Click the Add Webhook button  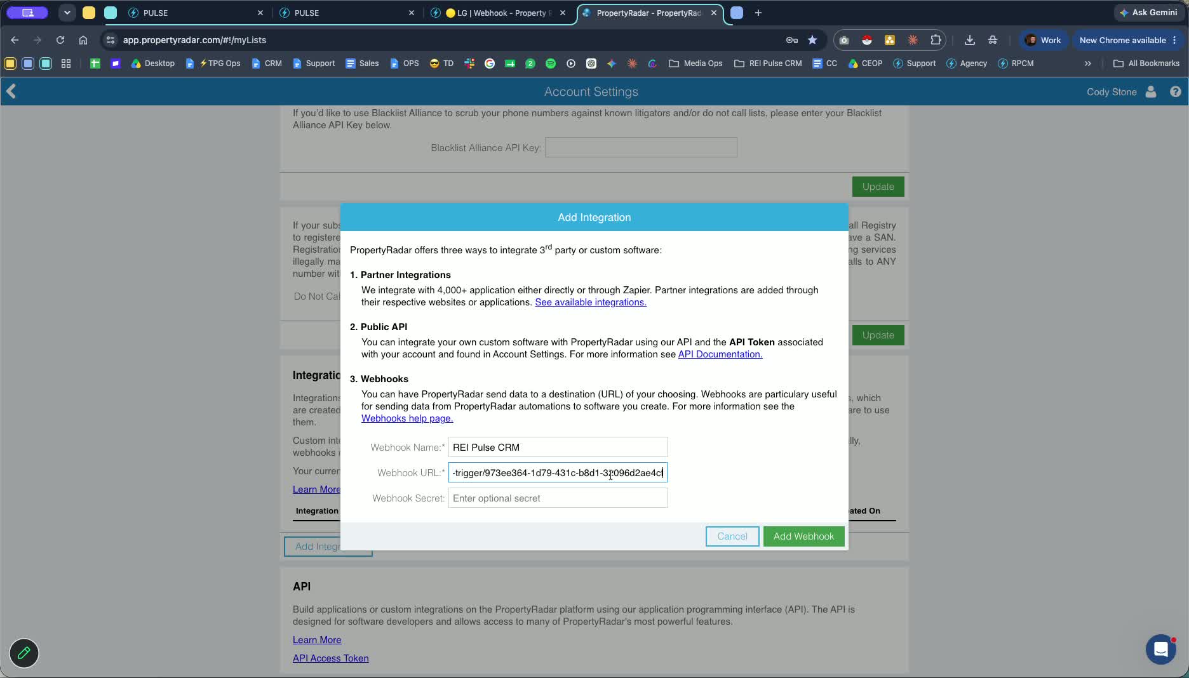[x=803, y=536]
